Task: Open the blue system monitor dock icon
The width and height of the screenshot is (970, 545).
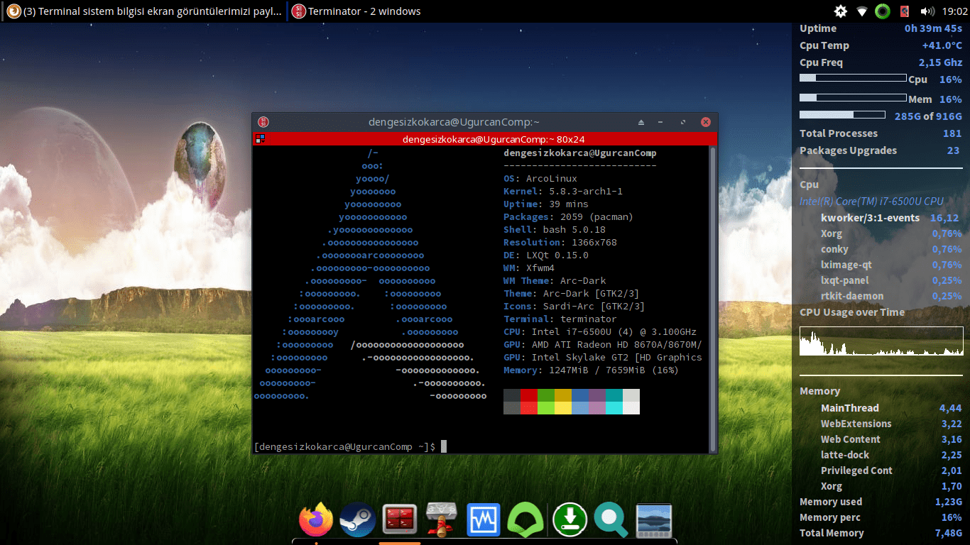Action: point(483,520)
